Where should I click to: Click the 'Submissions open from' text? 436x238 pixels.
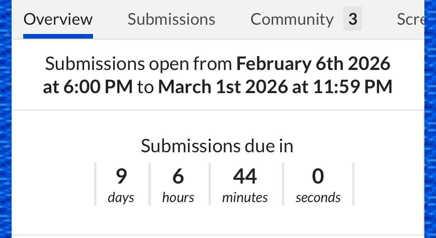tap(140, 64)
